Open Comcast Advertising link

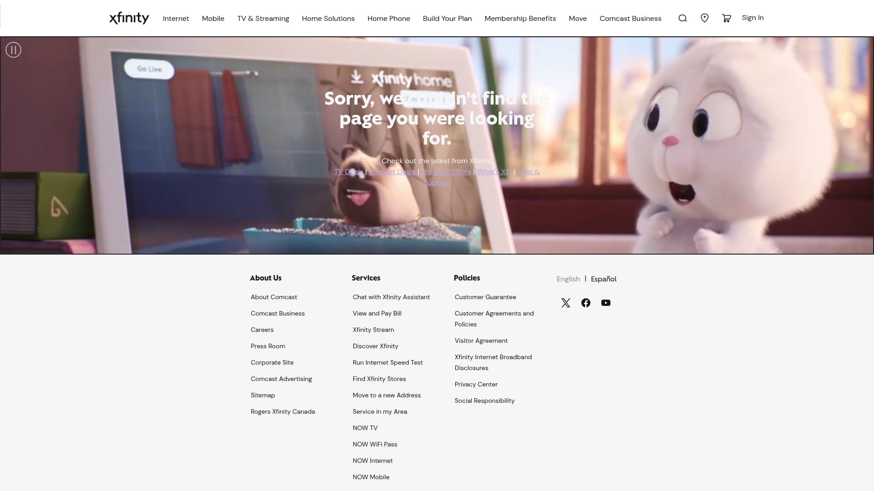[x=281, y=379]
